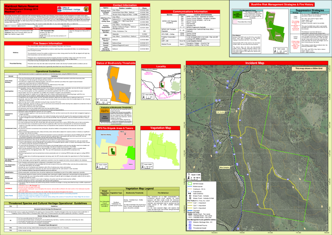Click the Fire Season Information heading
This screenshot has width=332, height=235.
point(48,43)
